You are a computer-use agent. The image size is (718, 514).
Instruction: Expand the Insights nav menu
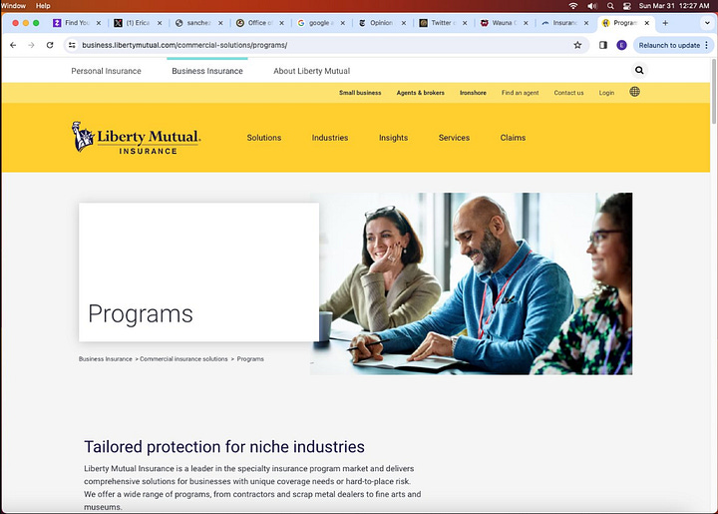click(393, 138)
